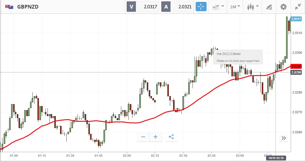305x161 pixels.
Task: Click the GBPNZD symbol name
Action: 28,7
